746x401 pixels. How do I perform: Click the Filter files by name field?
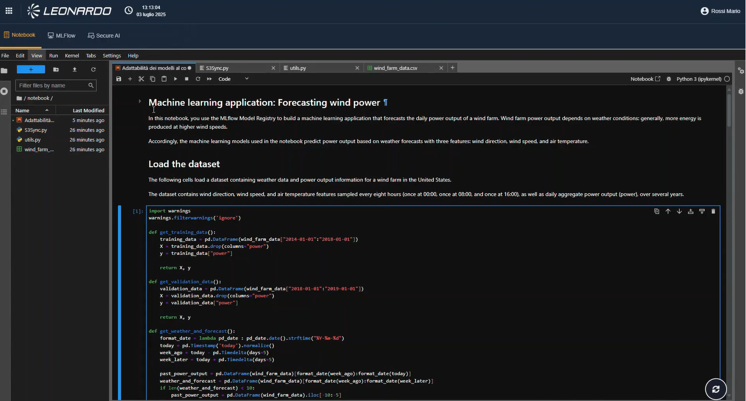point(52,86)
